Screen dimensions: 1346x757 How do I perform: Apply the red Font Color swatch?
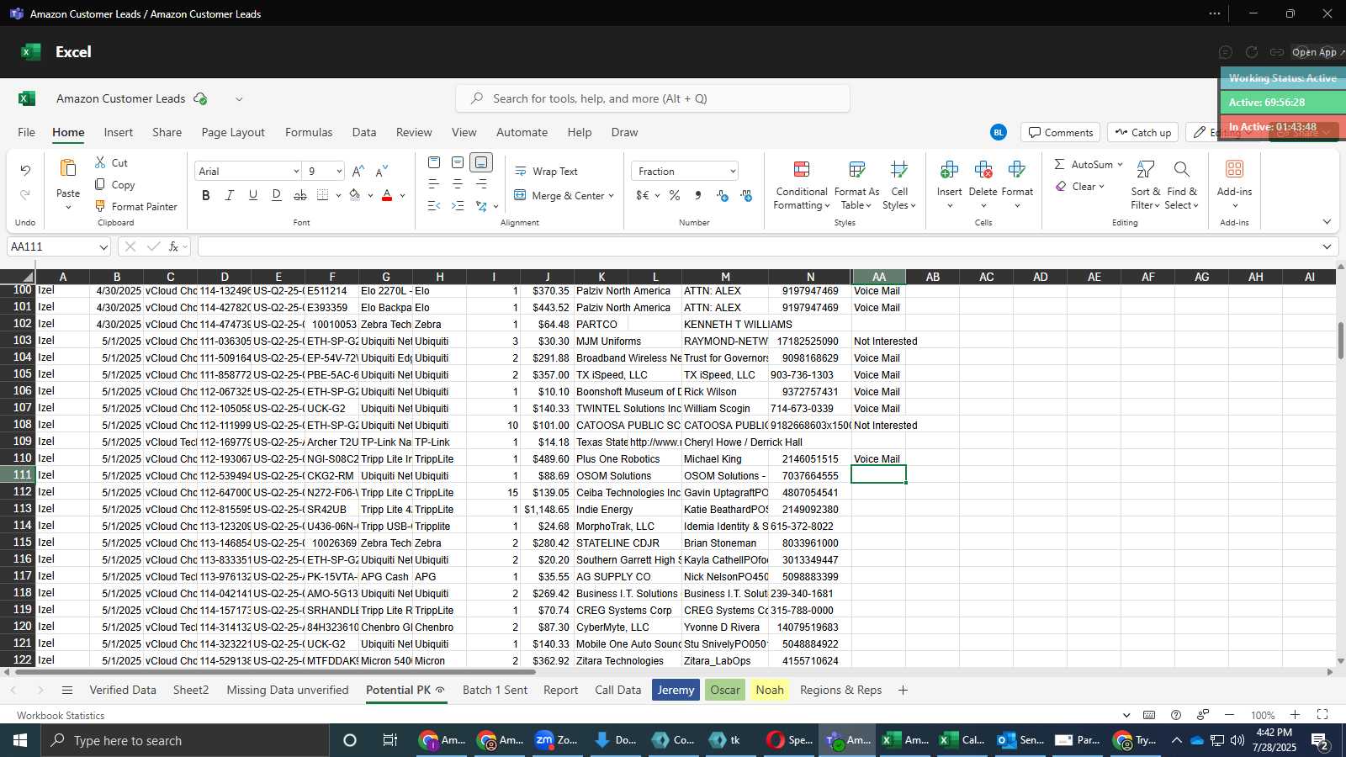point(387,195)
